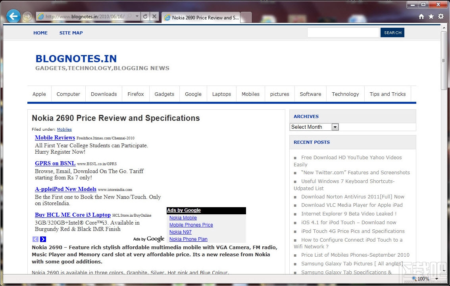Click the search magnifier in address bar

(x=130, y=16)
